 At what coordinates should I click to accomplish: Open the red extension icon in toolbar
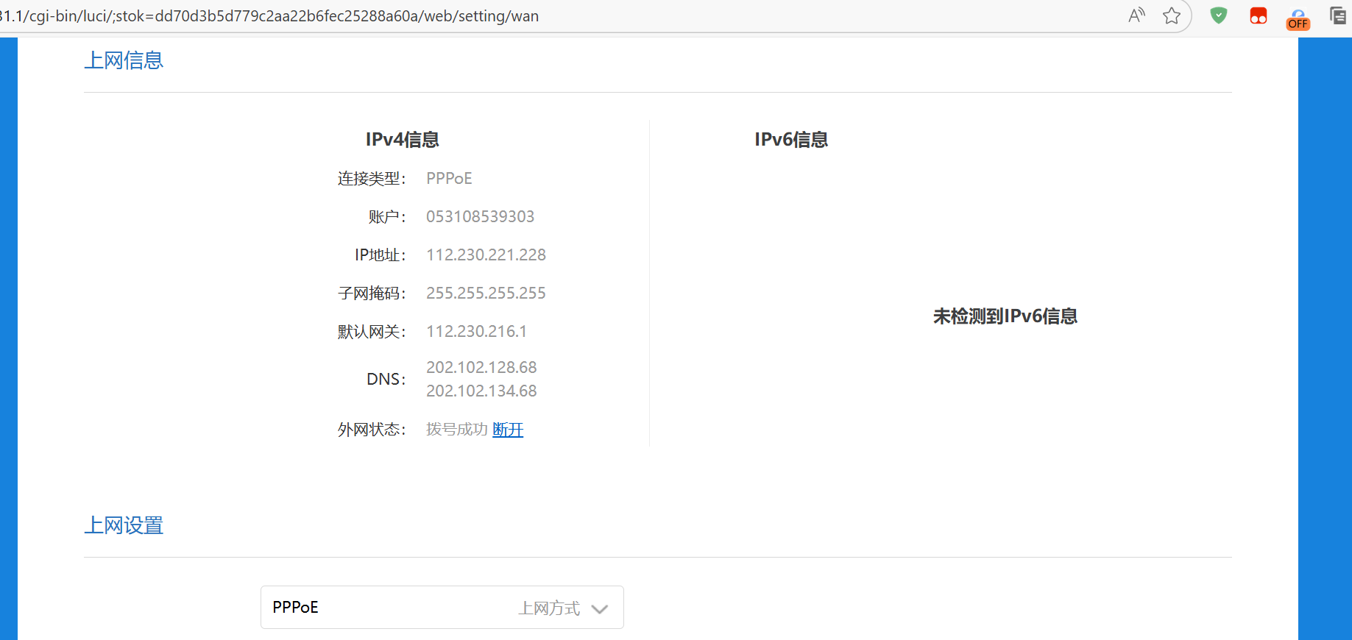1259,15
